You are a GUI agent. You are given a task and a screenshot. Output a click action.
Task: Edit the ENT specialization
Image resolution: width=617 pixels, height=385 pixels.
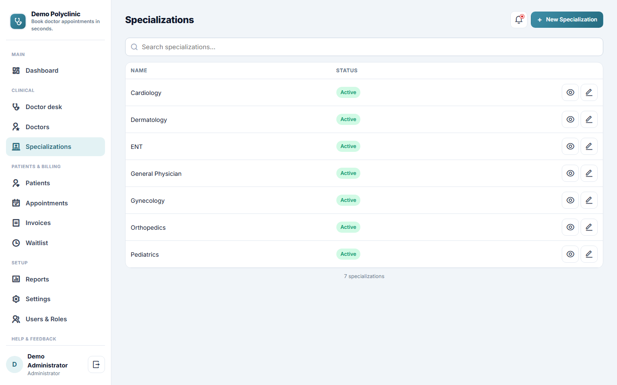click(x=589, y=146)
